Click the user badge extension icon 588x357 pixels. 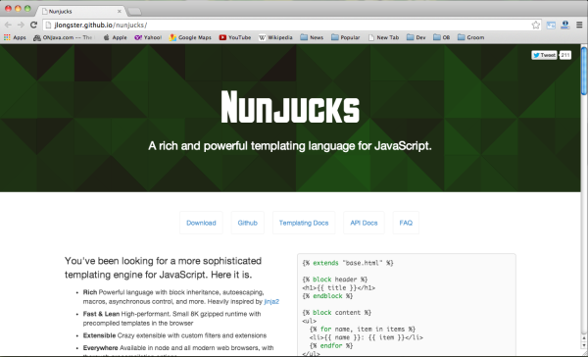pyautogui.click(x=565, y=25)
